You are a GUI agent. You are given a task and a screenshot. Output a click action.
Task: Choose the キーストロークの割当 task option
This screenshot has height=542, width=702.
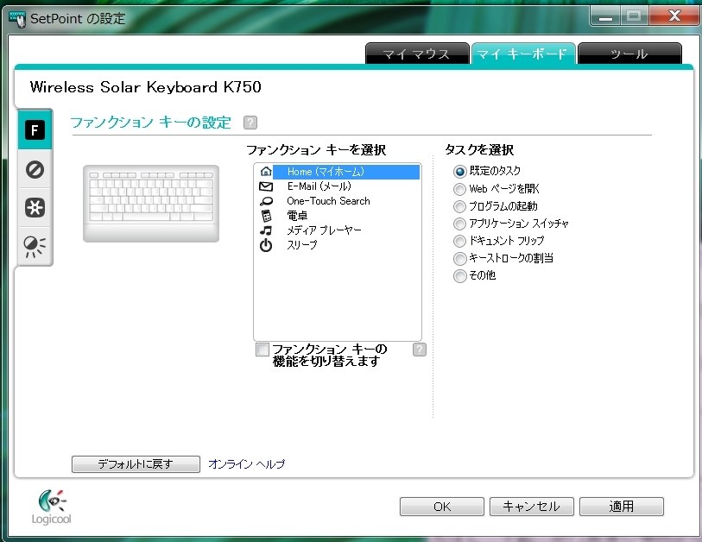click(x=459, y=258)
